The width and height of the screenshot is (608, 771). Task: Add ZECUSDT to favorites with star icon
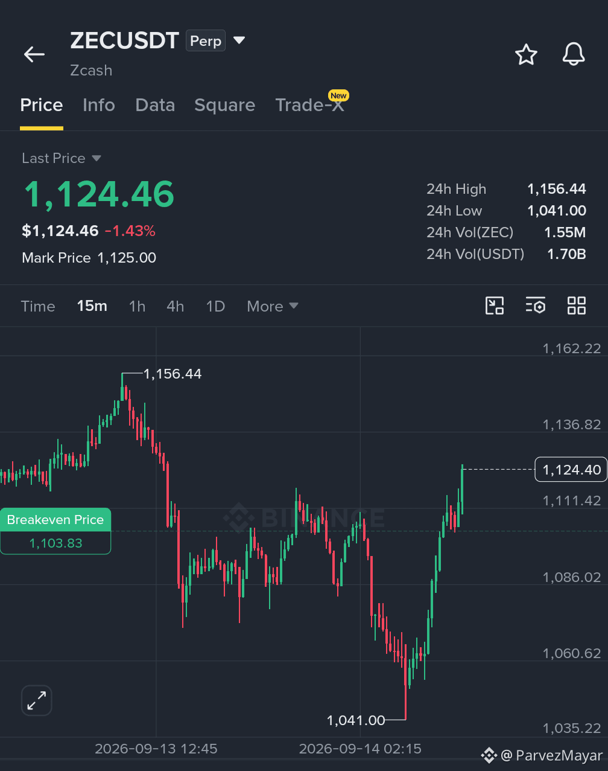pos(526,54)
